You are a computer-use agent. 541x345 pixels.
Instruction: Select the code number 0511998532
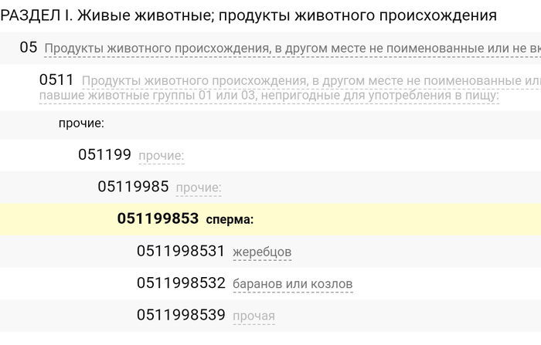181,283
